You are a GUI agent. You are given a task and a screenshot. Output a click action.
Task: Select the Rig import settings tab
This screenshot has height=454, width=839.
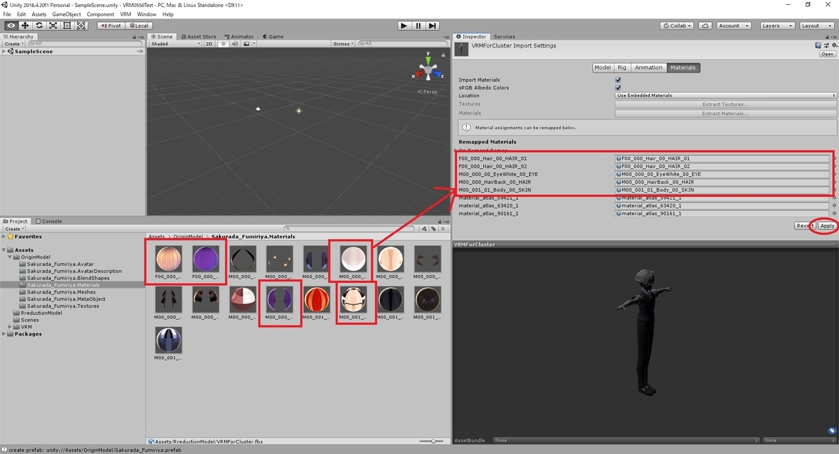[622, 68]
